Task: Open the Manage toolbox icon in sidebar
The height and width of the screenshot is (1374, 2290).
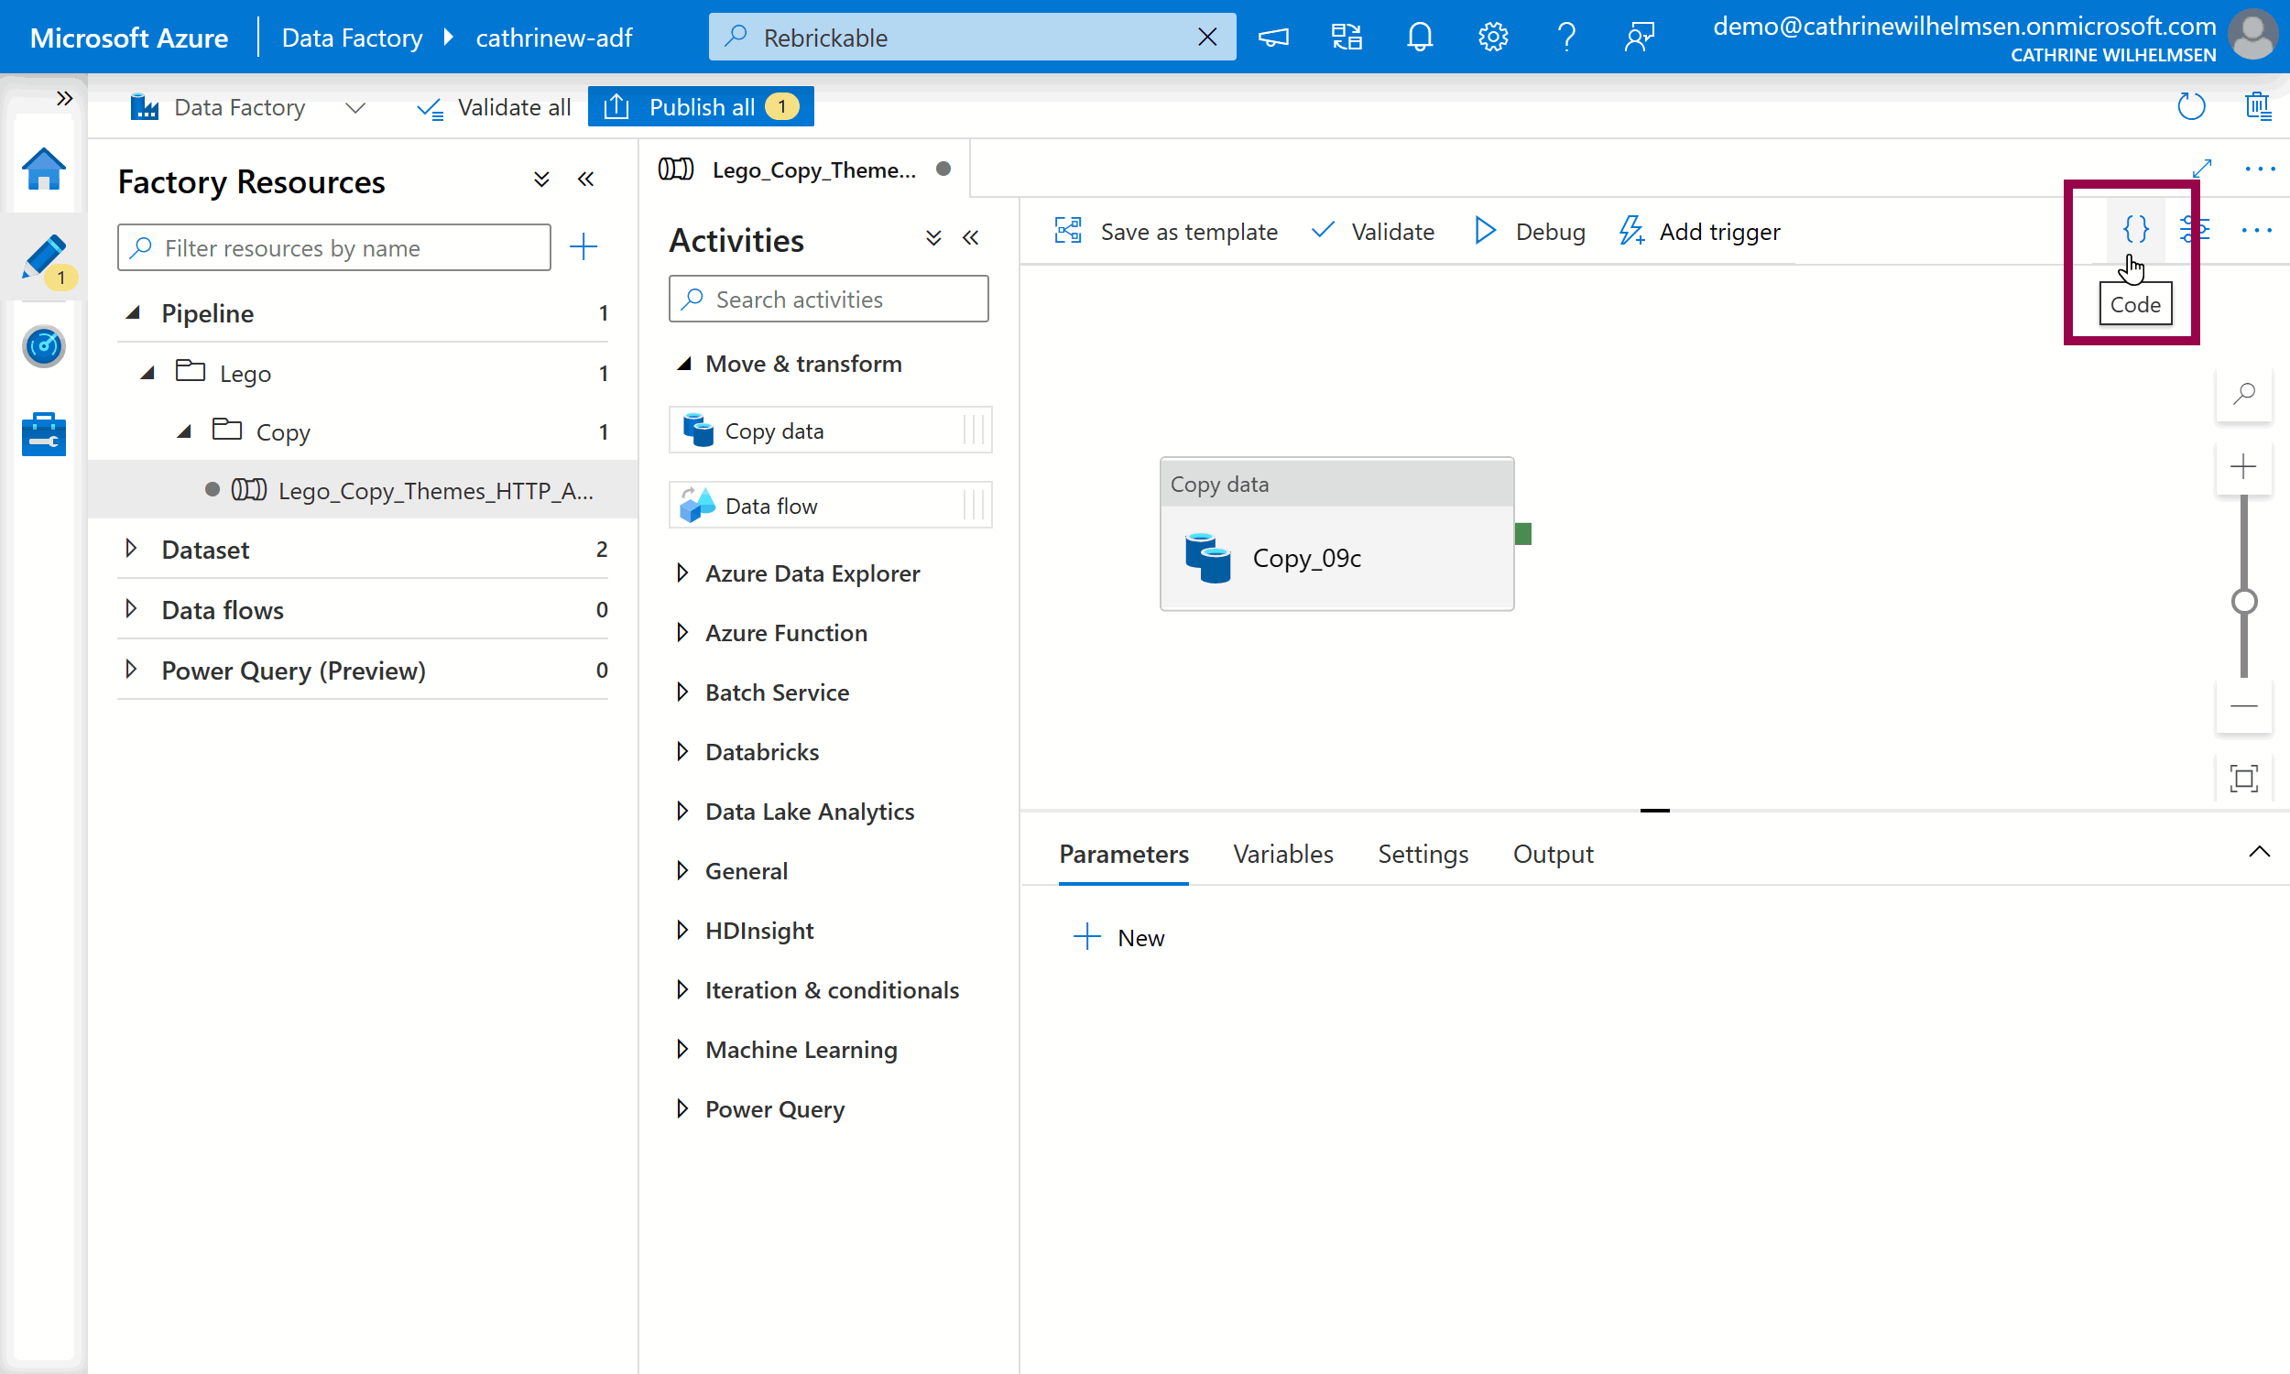Action: click(43, 434)
